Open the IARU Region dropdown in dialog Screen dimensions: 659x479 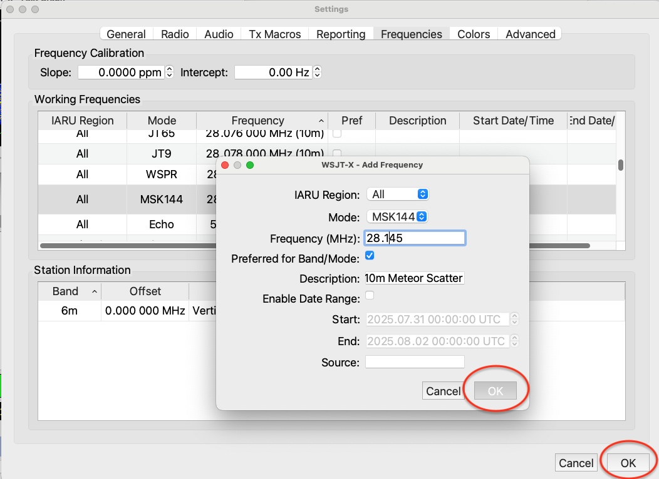pyautogui.click(x=397, y=194)
